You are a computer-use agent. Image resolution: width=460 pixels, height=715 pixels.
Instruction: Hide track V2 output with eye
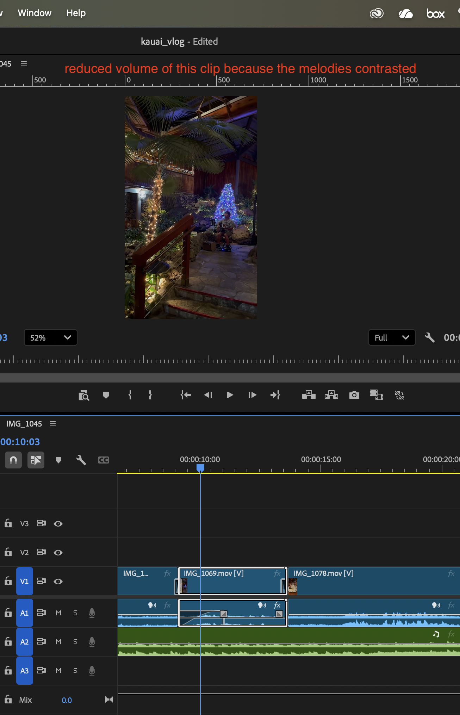(x=58, y=553)
